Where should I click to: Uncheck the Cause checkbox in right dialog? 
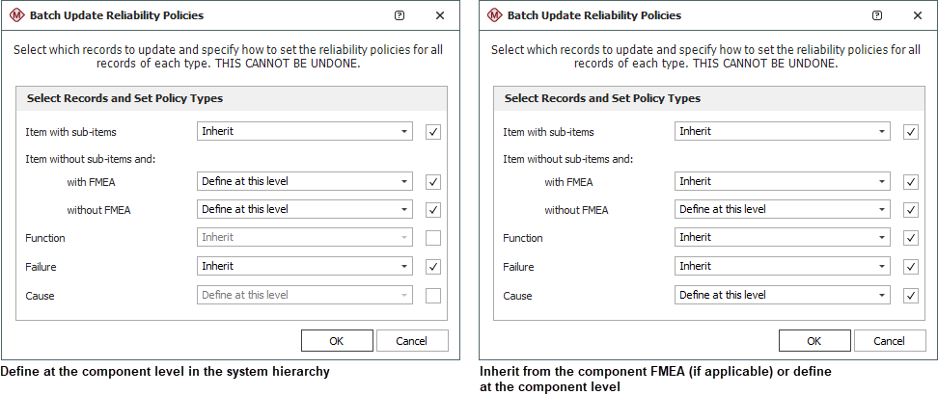tap(911, 296)
